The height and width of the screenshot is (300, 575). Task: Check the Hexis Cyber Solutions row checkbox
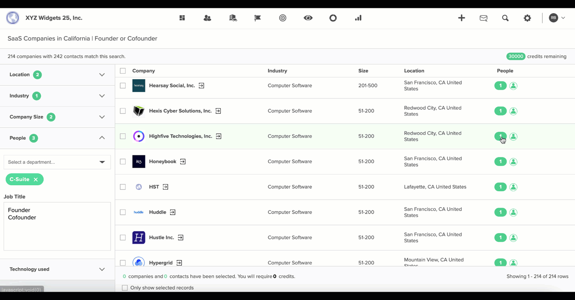coord(123,111)
